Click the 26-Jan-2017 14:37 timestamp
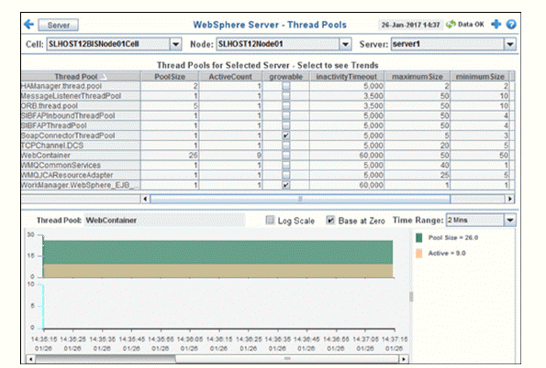This screenshot has height=368, width=546. 410,25
